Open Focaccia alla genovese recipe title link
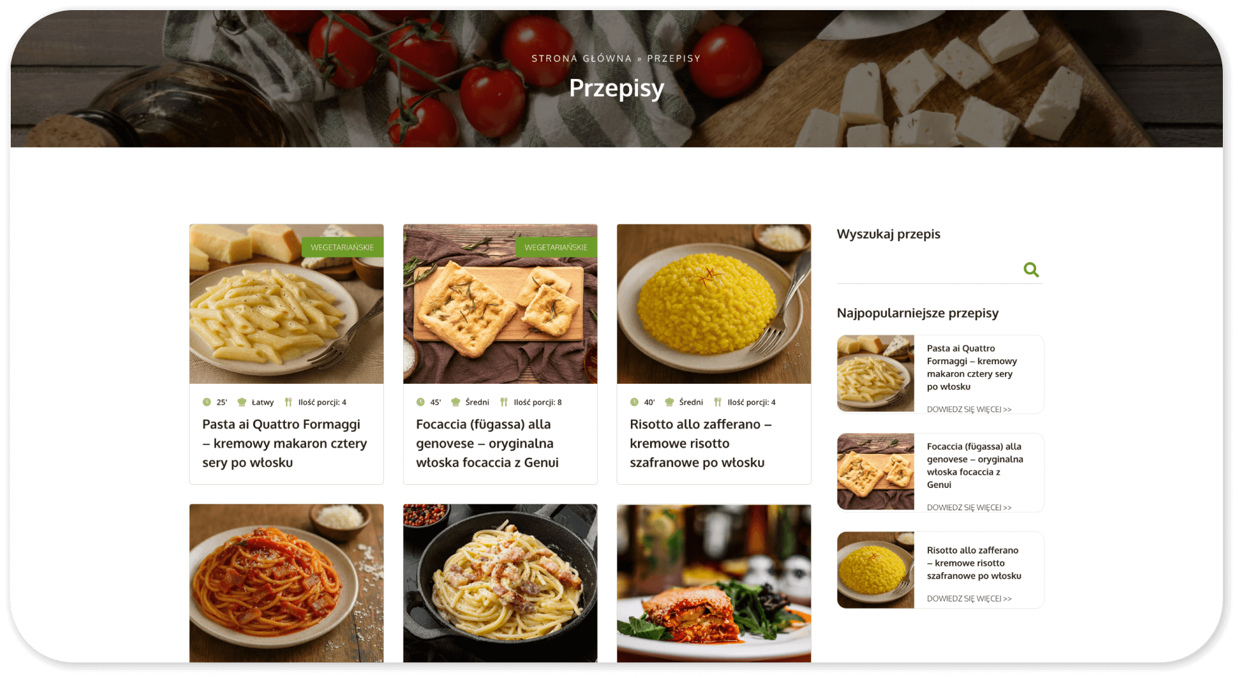1238x678 pixels. coord(487,444)
